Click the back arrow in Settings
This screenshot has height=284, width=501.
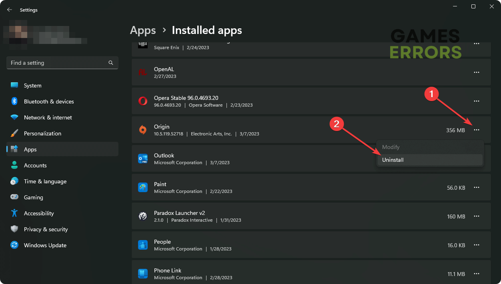(10, 10)
